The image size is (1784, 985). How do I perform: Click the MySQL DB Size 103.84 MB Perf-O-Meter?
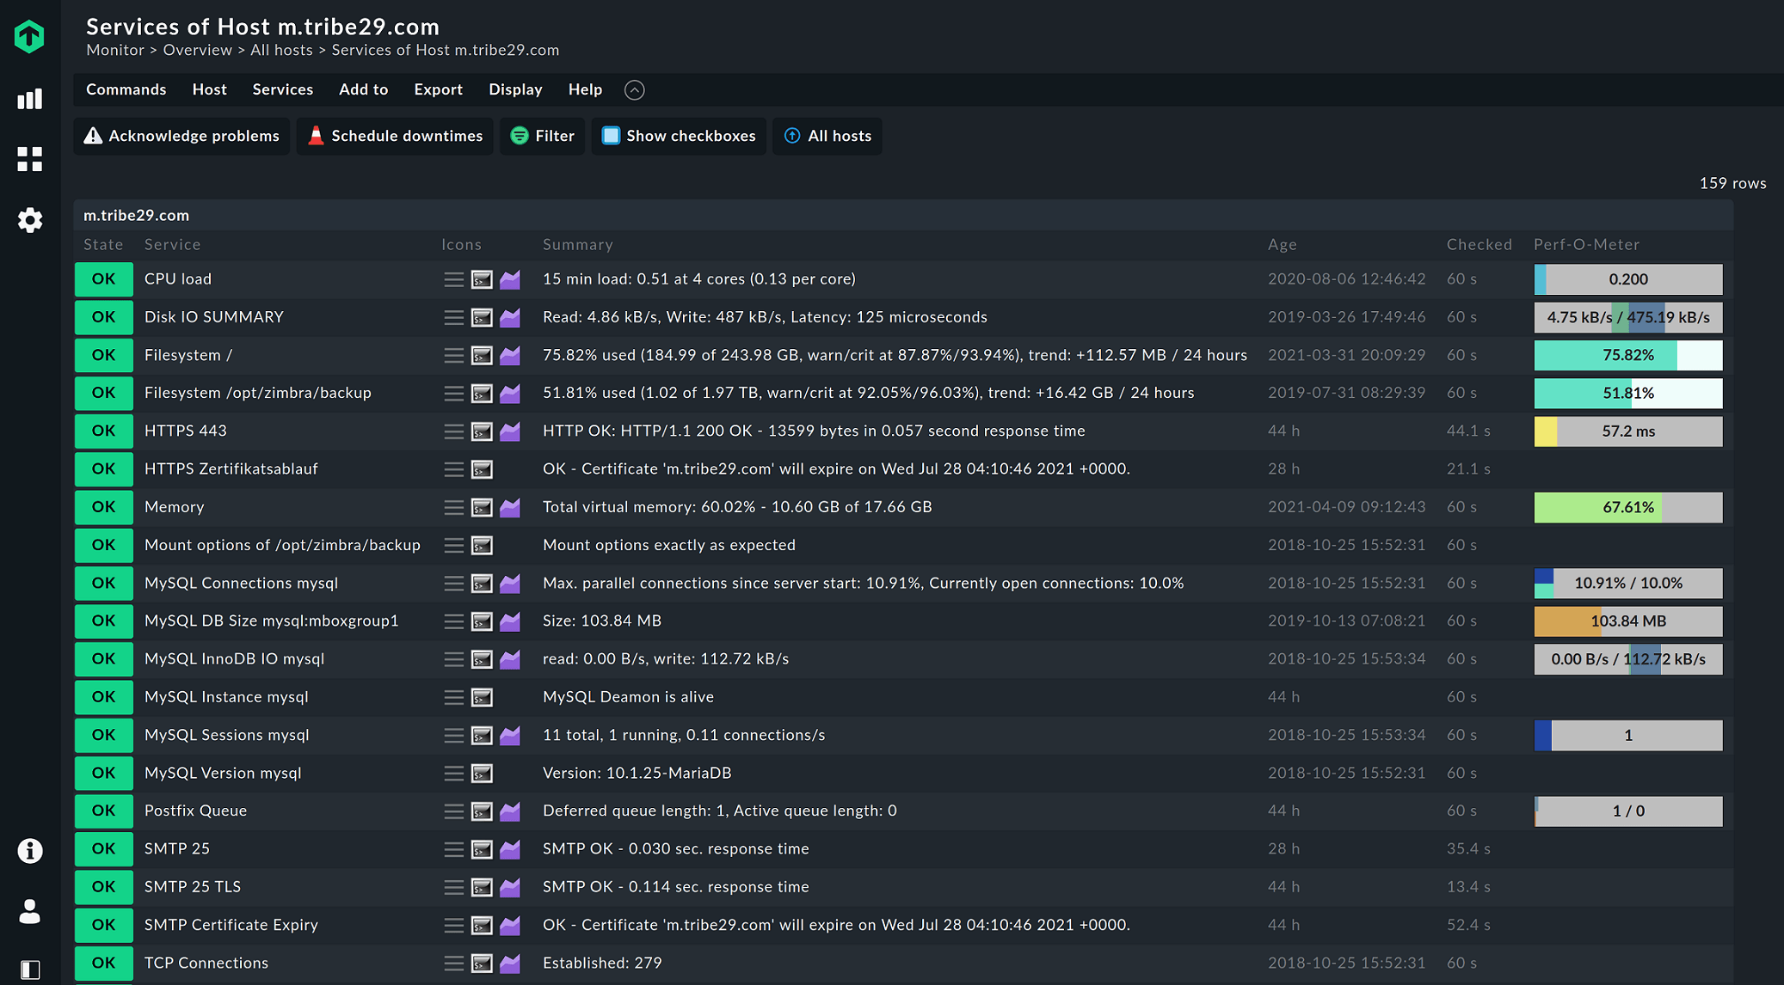(x=1628, y=621)
